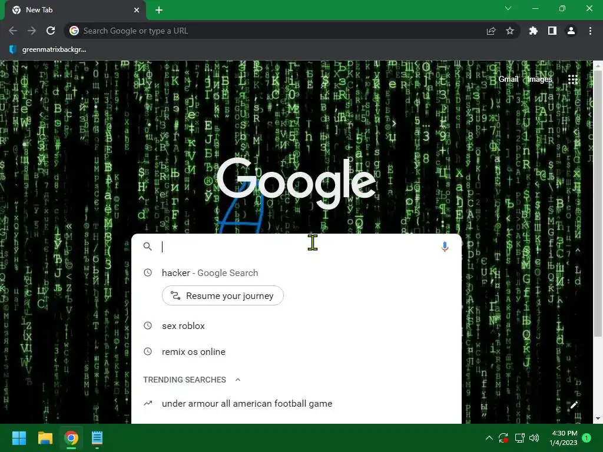Select the remix os online suggestion
This screenshot has width=603, height=452.
pos(296,352)
